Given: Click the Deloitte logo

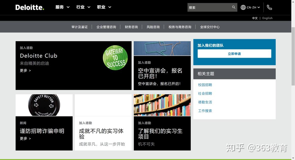Looking at the screenshot, I should click(30, 7).
